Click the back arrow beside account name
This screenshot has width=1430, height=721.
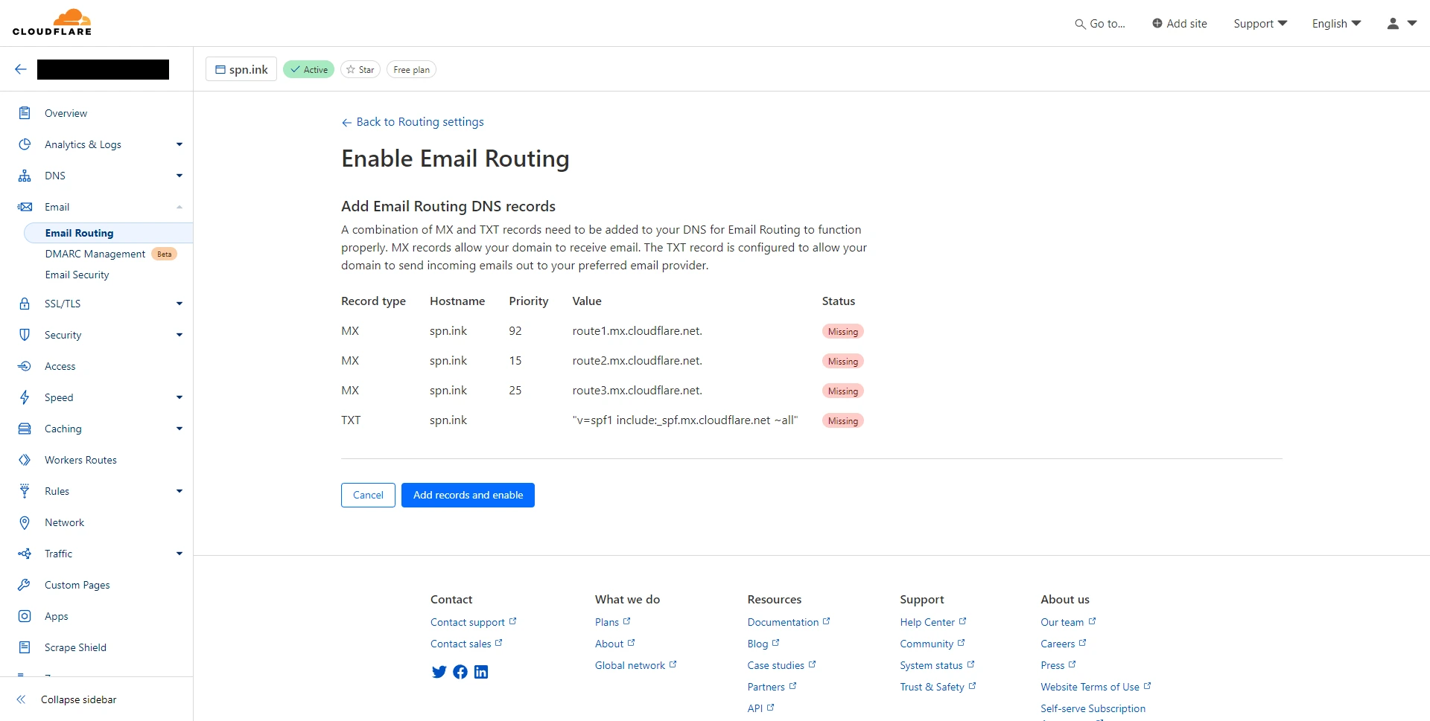click(21, 69)
